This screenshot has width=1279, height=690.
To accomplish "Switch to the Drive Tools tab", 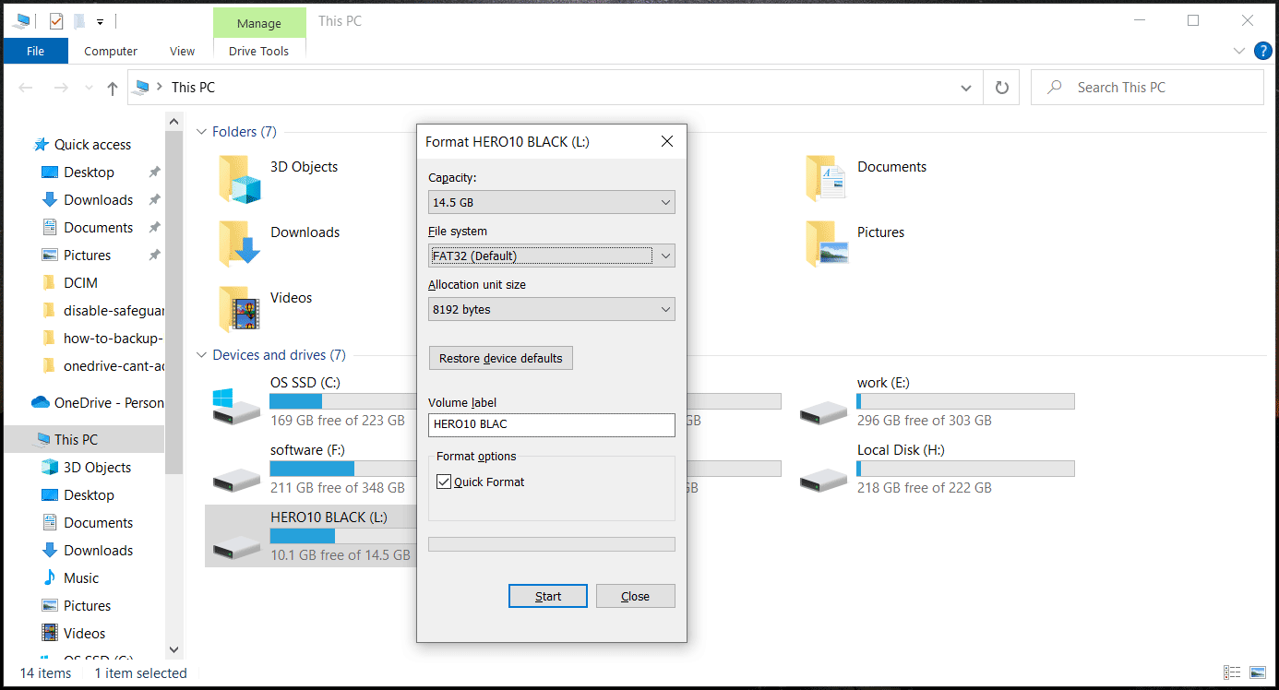I will (x=259, y=51).
